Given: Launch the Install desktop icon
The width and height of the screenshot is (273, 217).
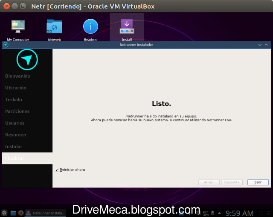Looking at the screenshot, I should (x=127, y=26).
